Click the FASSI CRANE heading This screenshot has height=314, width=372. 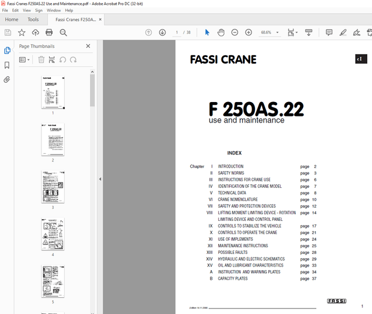pyautogui.click(x=223, y=59)
